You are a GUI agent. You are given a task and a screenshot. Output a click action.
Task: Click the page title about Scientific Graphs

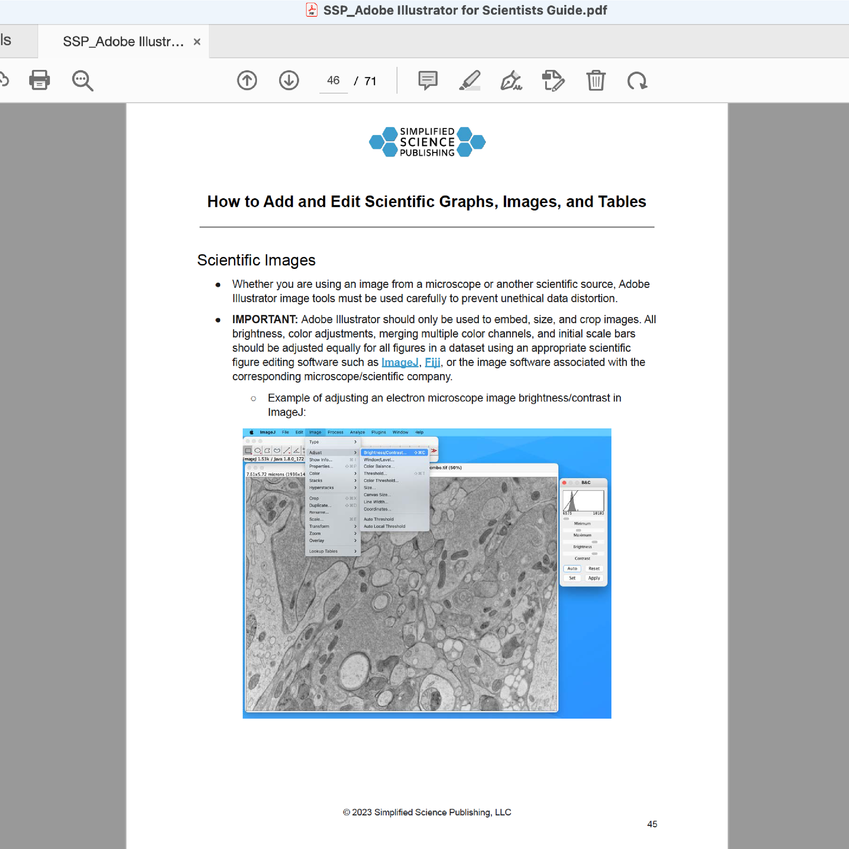point(427,202)
